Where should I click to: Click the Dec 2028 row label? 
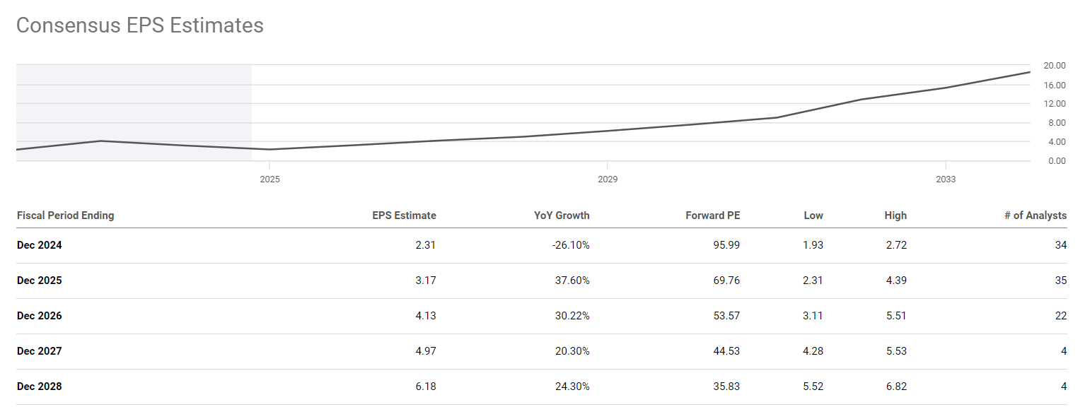click(x=40, y=387)
